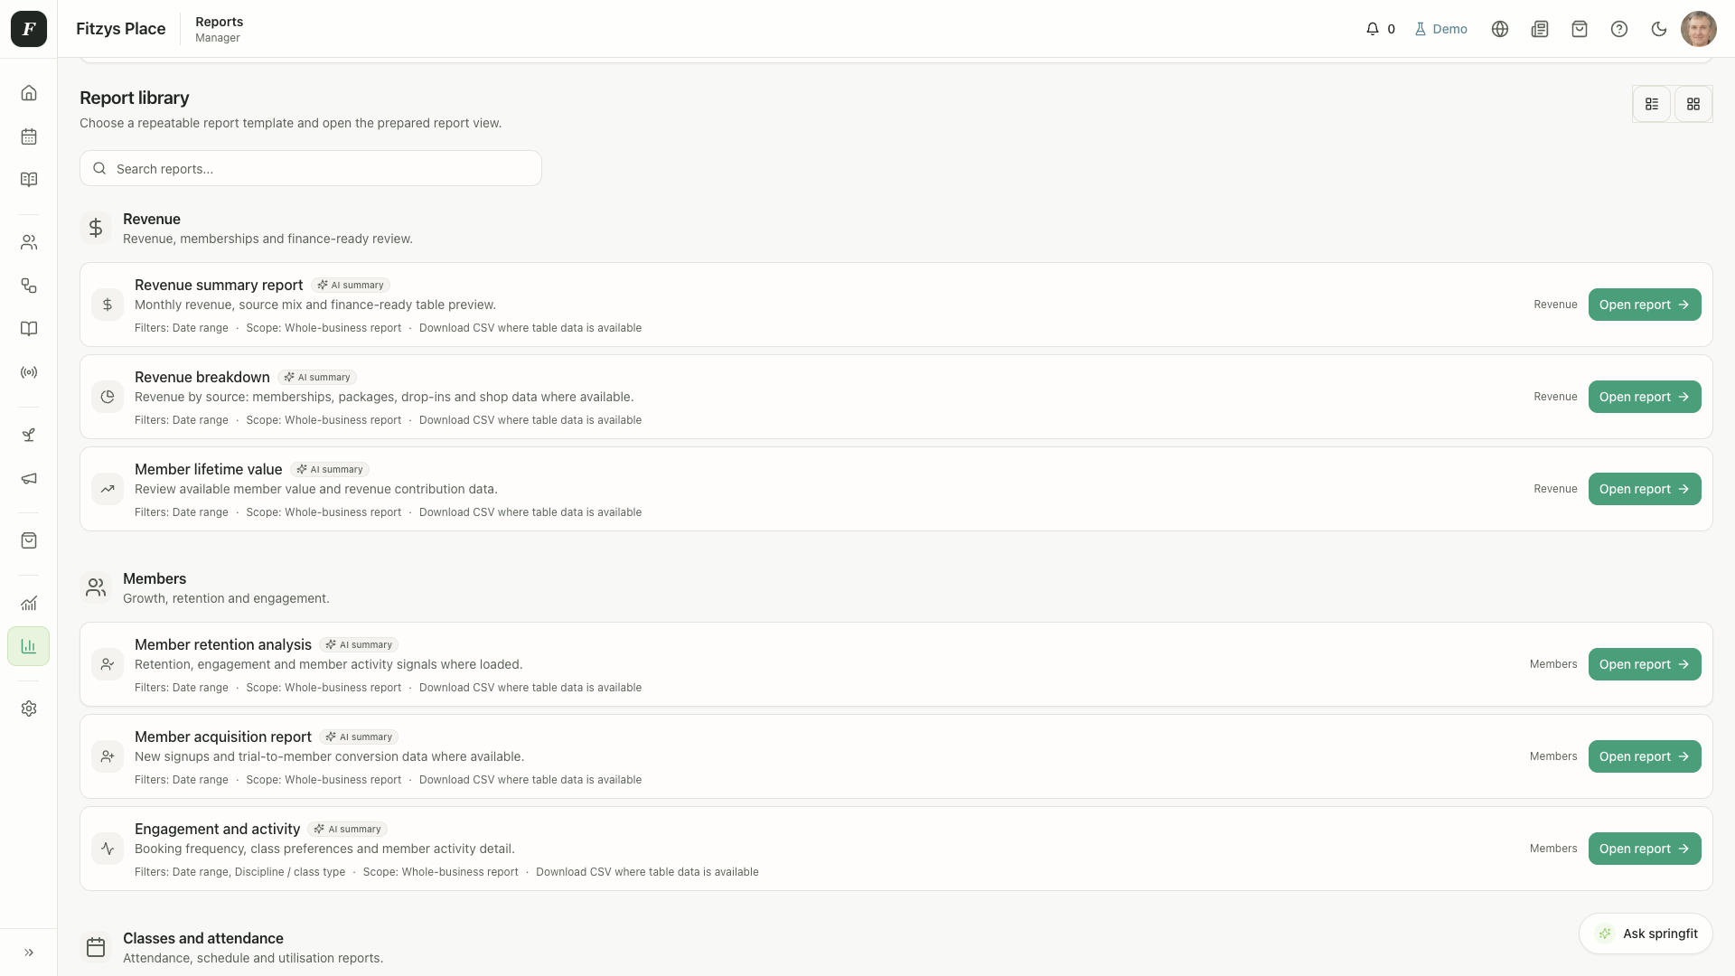Click the activity pulse icon on Engagement and activity
The width and height of the screenshot is (1735, 976).
click(108, 849)
